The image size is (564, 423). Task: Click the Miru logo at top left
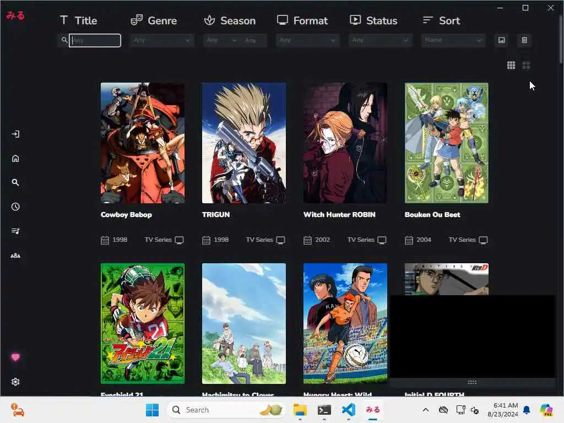(x=15, y=15)
